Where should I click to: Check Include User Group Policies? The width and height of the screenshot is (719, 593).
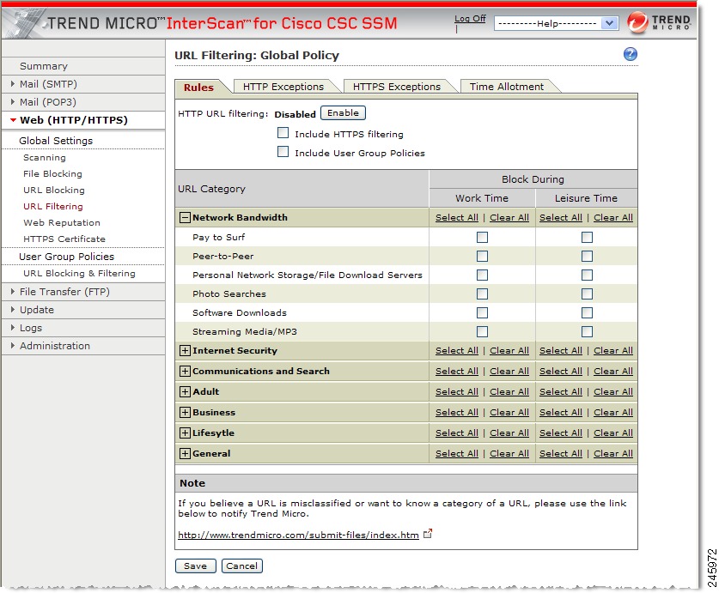click(x=283, y=152)
